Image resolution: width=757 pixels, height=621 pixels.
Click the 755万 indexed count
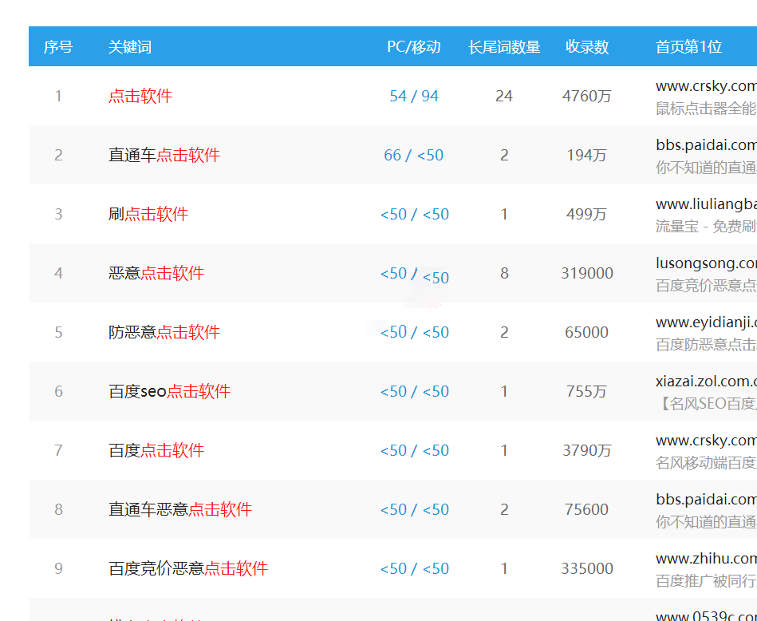coord(587,391)
